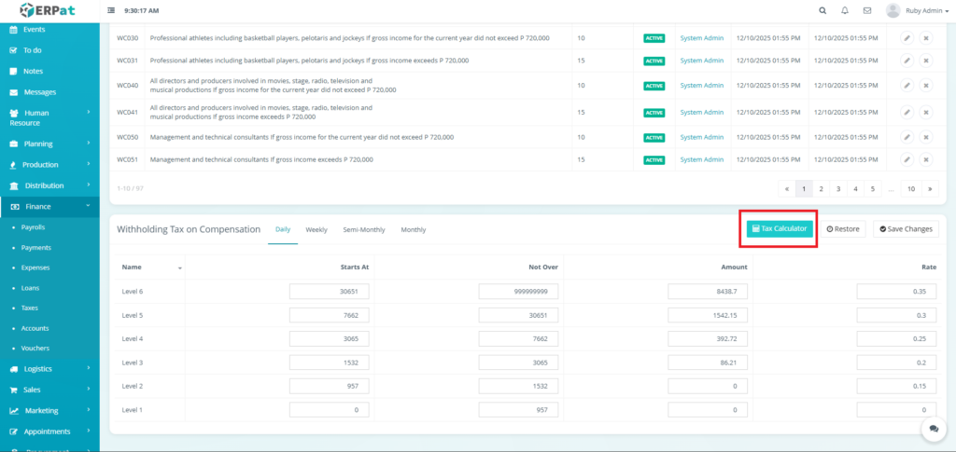The height and width of the screenshot is (452, 956).
Task: Click the edit pencil icon for WC030
Action: click(x=906, y=38)
